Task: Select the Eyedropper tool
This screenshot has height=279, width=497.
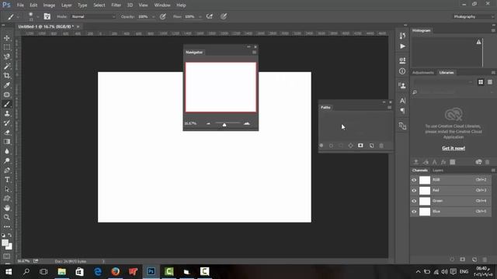Action: coord(7,85)
